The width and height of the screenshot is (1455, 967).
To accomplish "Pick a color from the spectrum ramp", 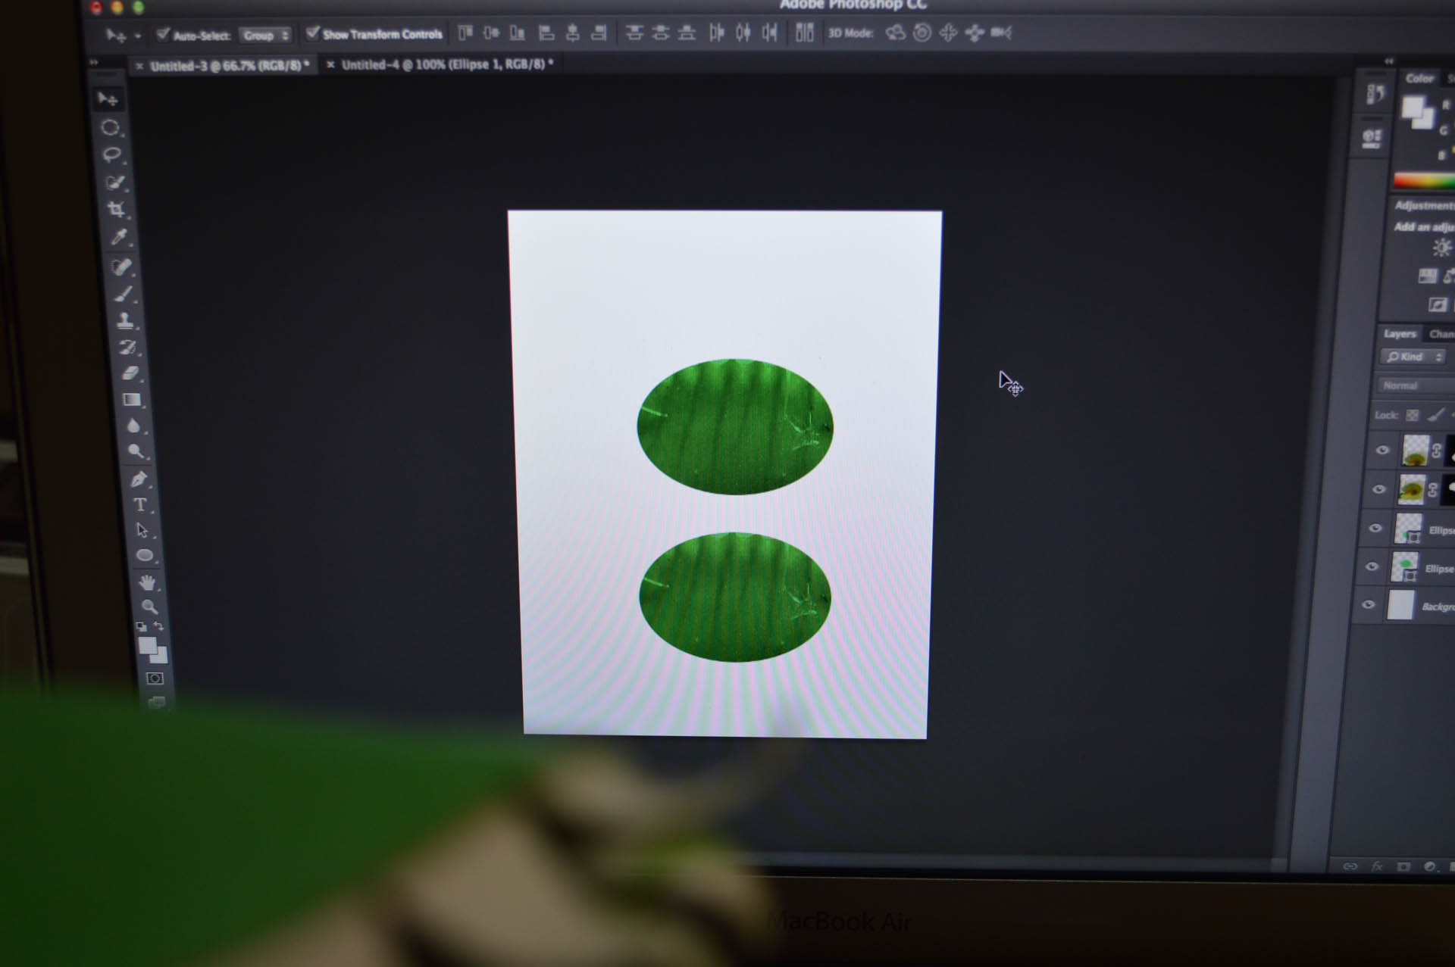I will [x=1424, y=181].
